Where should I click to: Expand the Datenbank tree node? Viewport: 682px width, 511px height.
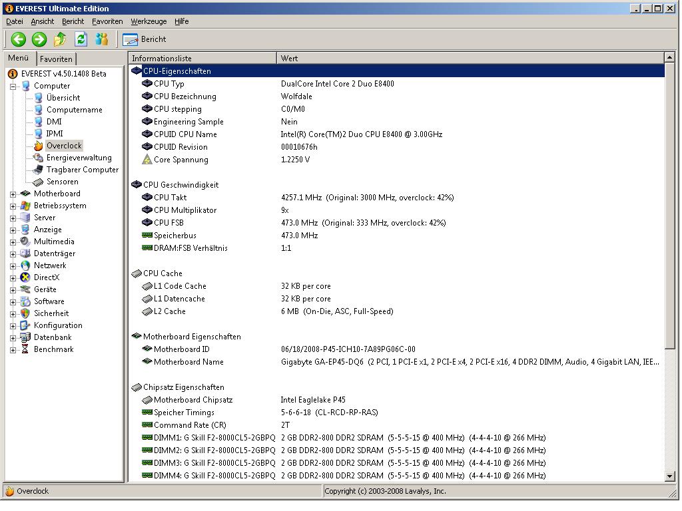point(13,338)
